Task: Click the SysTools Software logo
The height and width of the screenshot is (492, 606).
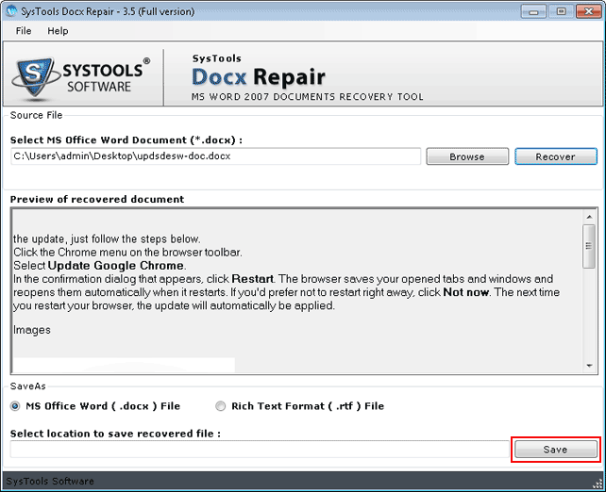Action: click(x=81, y=77)
